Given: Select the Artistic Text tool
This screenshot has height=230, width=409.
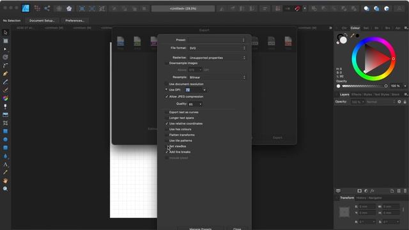Looking at the screenshot, I should [x=5, y=164].
